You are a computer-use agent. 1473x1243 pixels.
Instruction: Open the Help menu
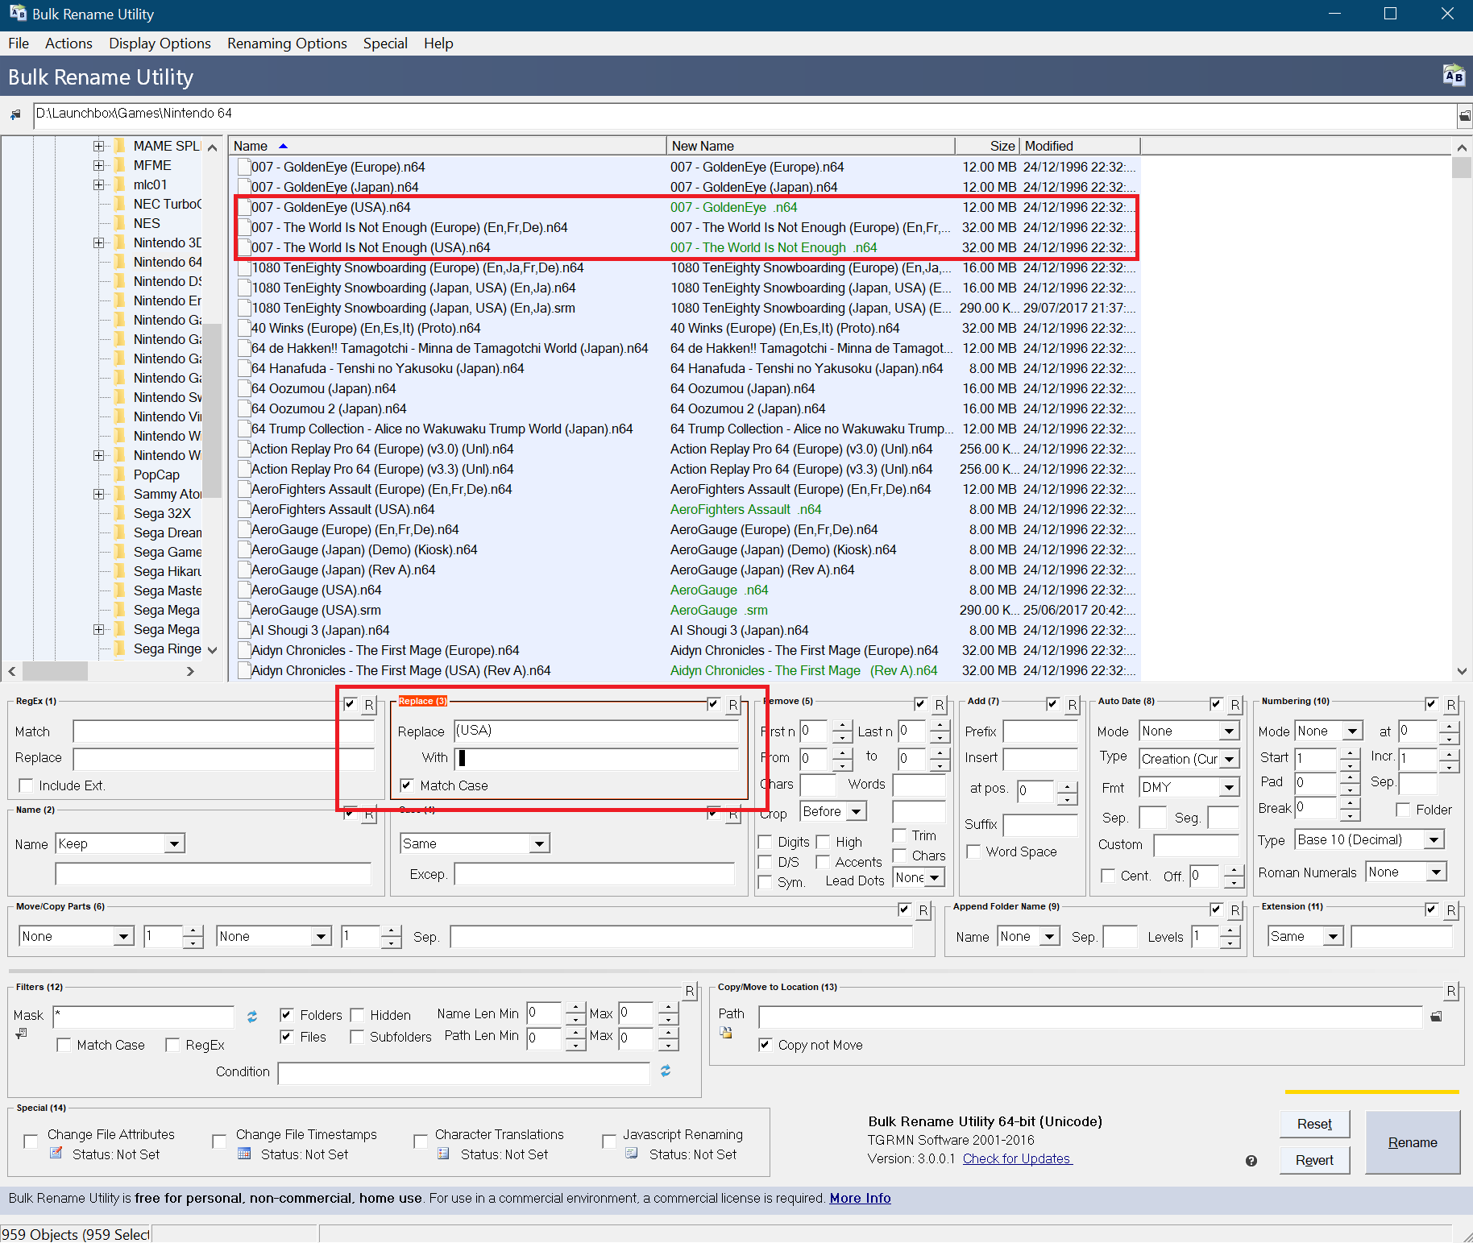tap(438, 44)
